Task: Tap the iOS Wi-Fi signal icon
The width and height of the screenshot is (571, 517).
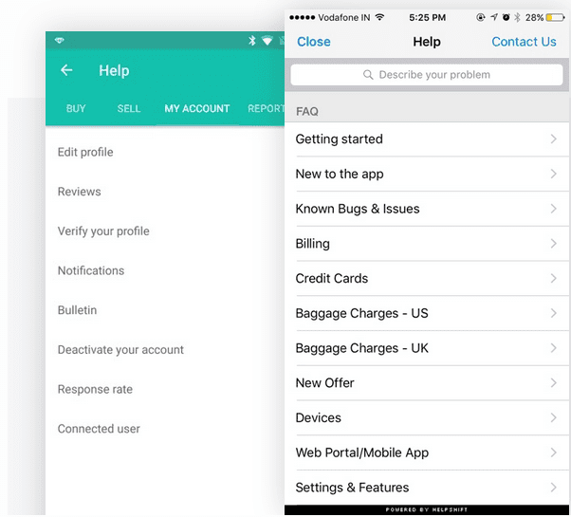Action: (x=379, y=17)
